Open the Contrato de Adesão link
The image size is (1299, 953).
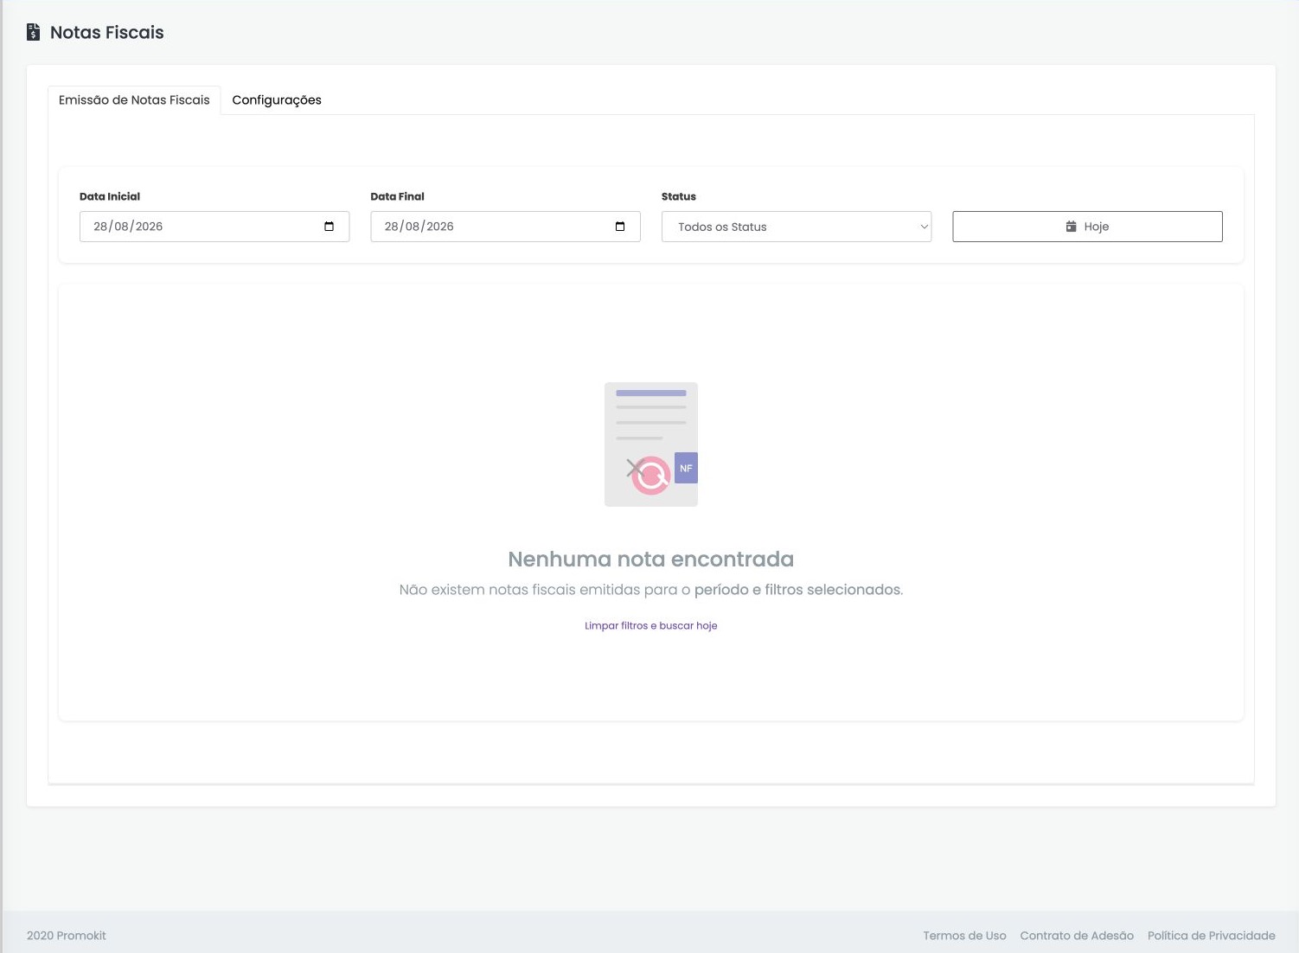[x=1077, y=936]
